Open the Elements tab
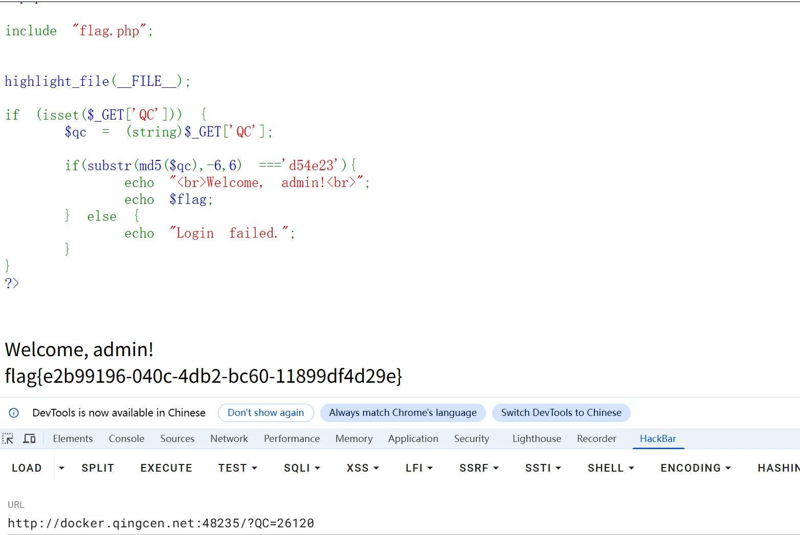Screen dimensions: 800x535 [73, 438]
